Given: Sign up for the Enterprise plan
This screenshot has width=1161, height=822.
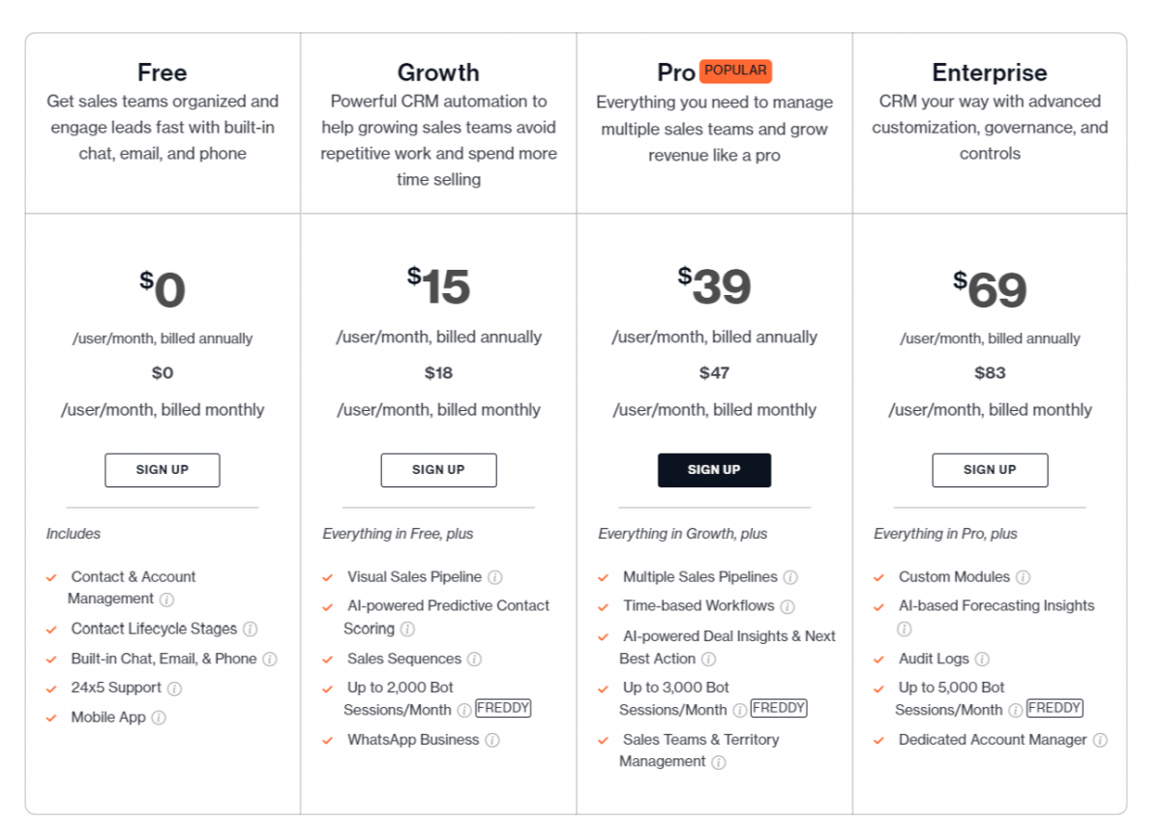Looking at the screenshot, I should (x=990, y=470).
